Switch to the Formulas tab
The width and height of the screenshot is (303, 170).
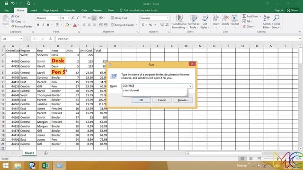pos(70,10)
